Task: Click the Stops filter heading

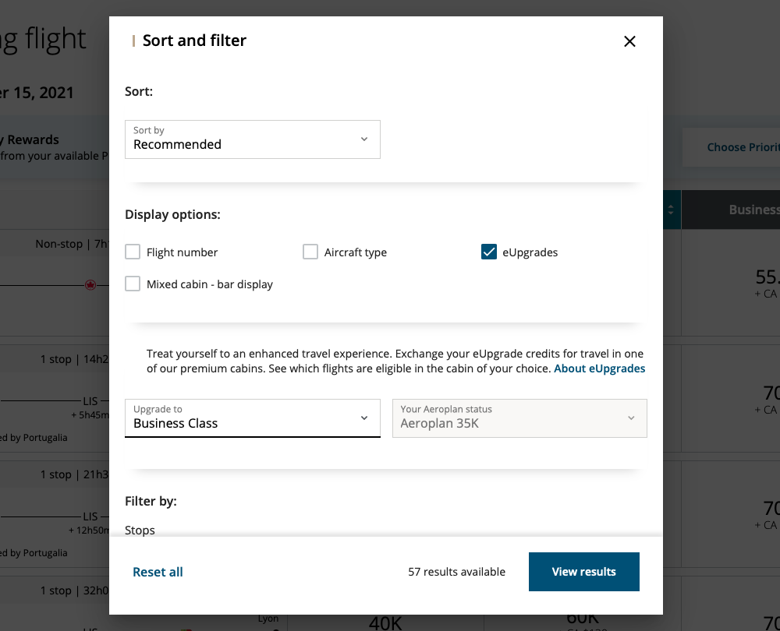Action: pos(140,531)
